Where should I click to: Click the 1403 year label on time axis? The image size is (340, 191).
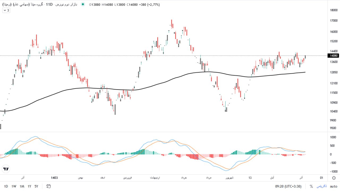point(54,178)
